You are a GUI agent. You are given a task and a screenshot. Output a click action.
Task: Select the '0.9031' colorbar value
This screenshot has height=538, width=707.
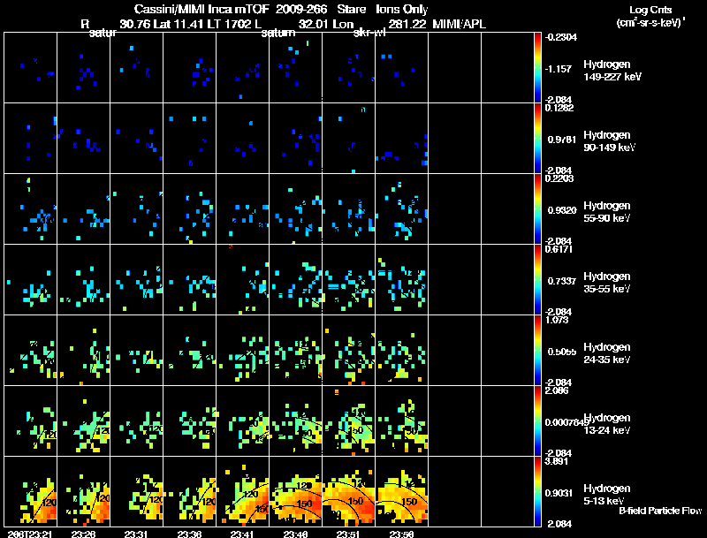coord(559,494)
